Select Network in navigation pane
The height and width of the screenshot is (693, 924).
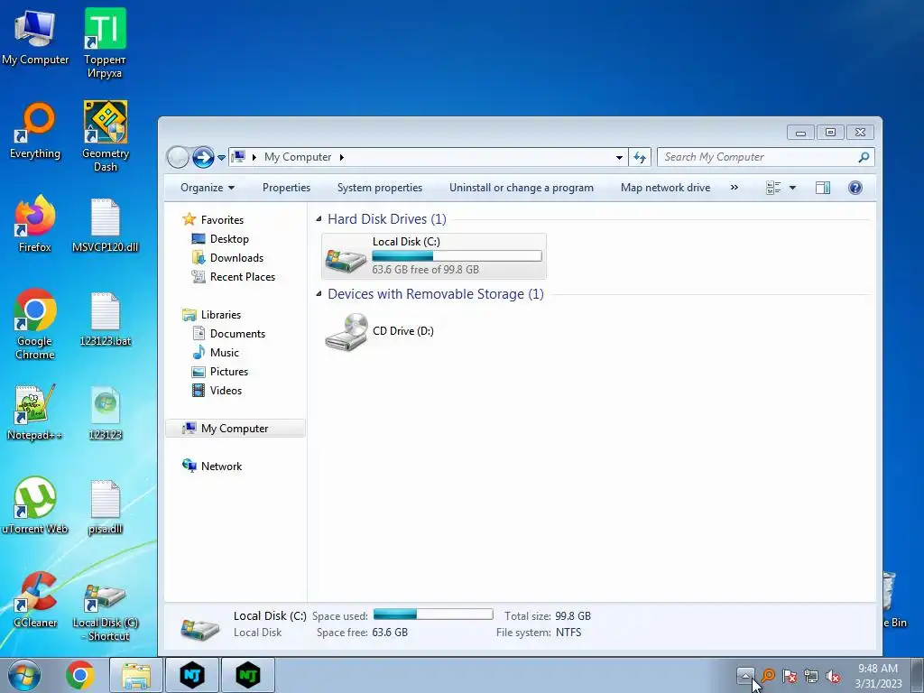(x=213, y=467)
